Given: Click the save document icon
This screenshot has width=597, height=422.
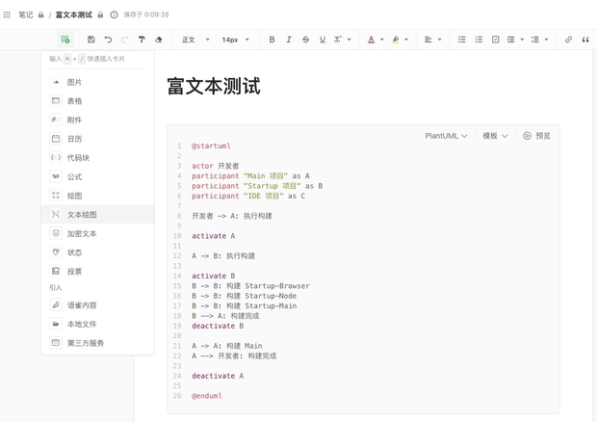Looking at the screenshot, I should [x=91, y=40].
